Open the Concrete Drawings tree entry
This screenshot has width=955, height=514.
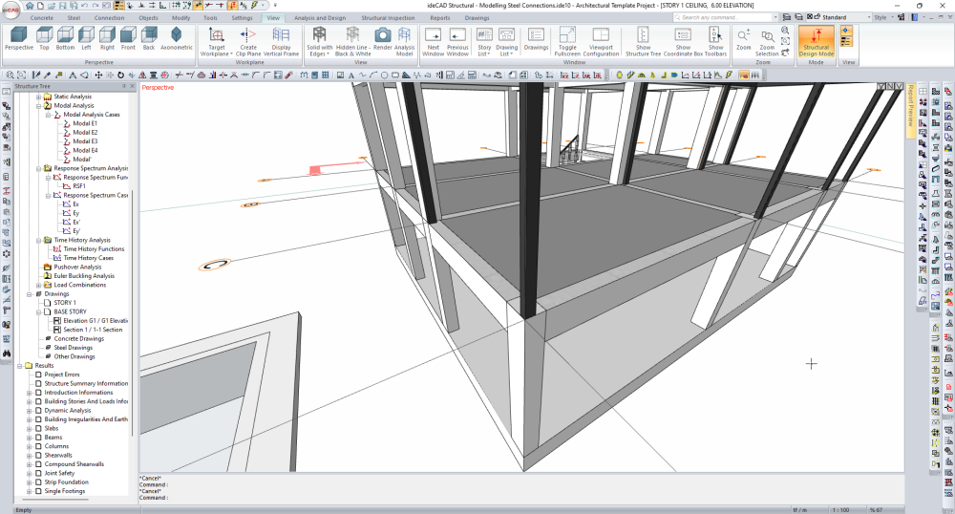[78, 338]
